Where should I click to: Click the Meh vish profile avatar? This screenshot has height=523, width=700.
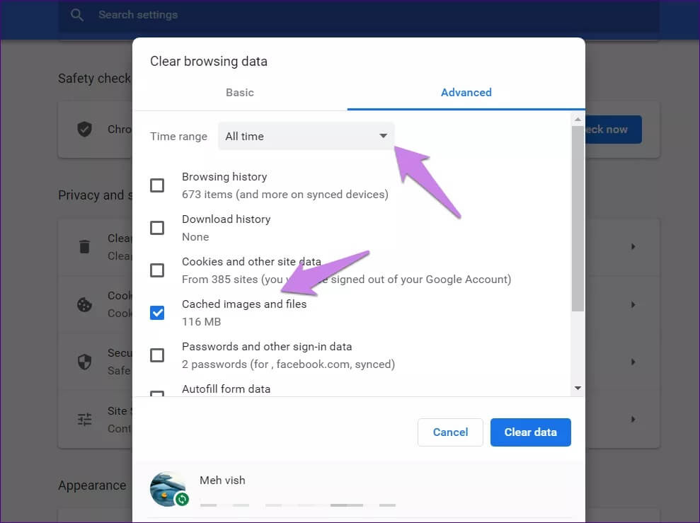[x=168, y=488]
